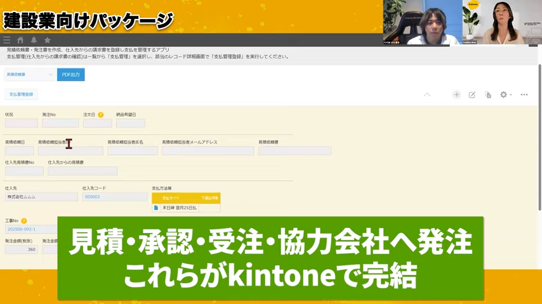
Task: Click the page vertical scrollbar
Action: 539,137
